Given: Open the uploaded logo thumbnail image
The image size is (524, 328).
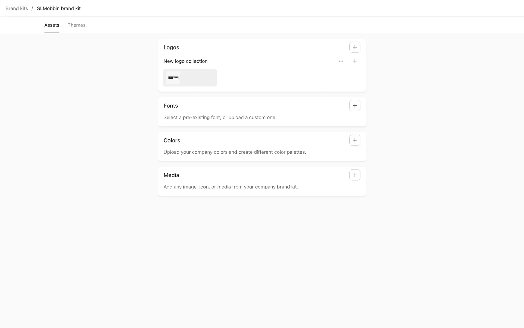Looking at the screenshot, I should click(173, 78).
